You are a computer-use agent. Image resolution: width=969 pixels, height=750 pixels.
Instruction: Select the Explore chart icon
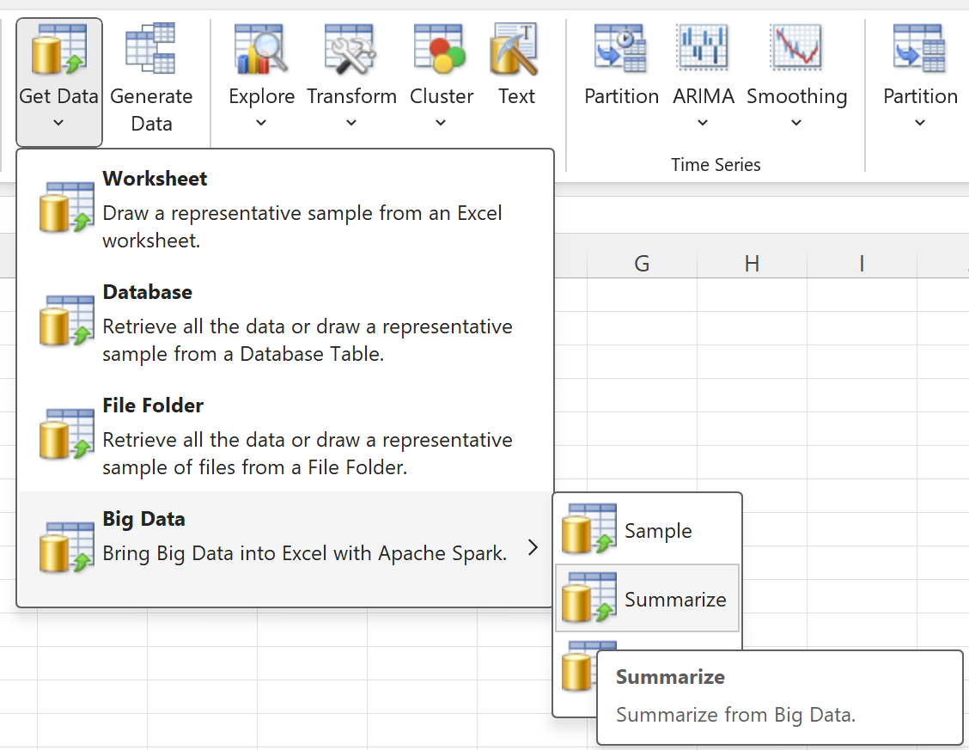pos(261,50)
